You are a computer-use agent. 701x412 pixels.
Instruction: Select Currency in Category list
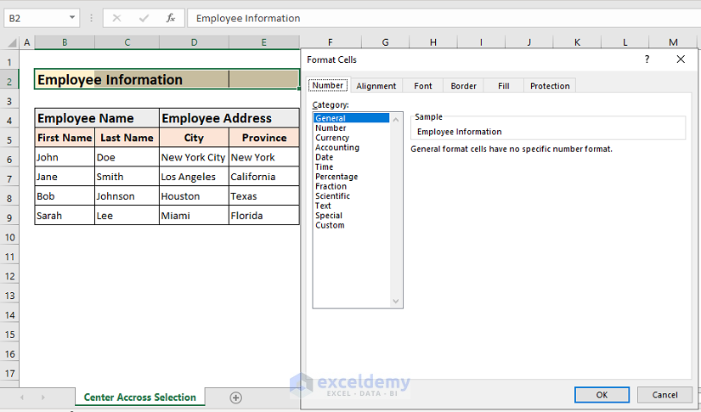[332, 138]
